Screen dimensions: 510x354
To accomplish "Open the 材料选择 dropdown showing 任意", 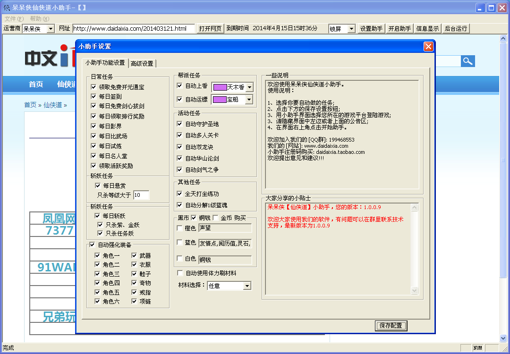I will coord(247,286).
